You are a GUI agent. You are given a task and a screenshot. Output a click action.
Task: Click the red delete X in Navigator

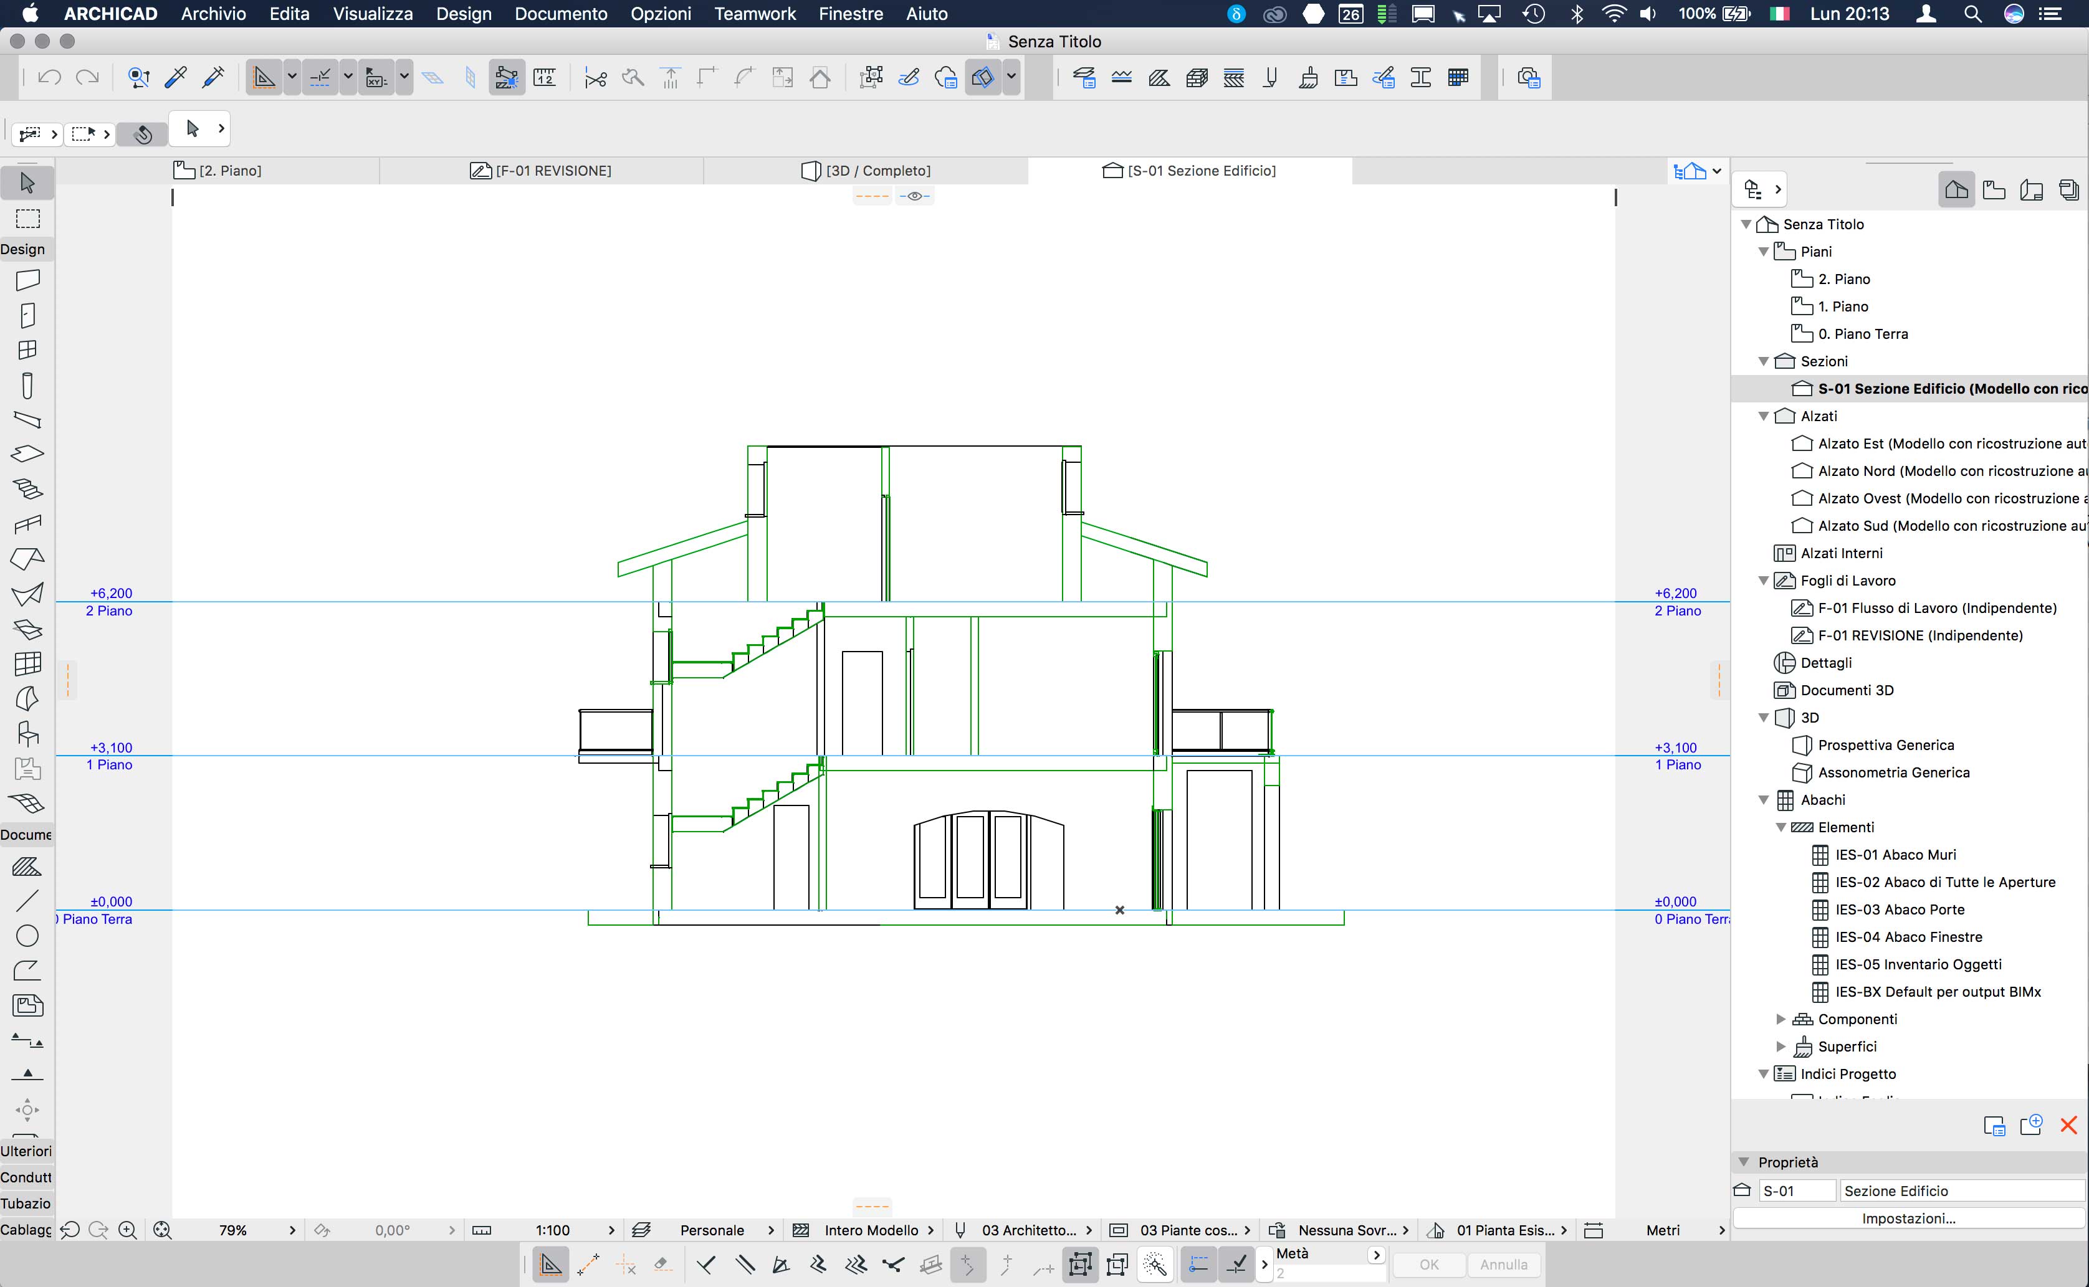(2068, 1125)
